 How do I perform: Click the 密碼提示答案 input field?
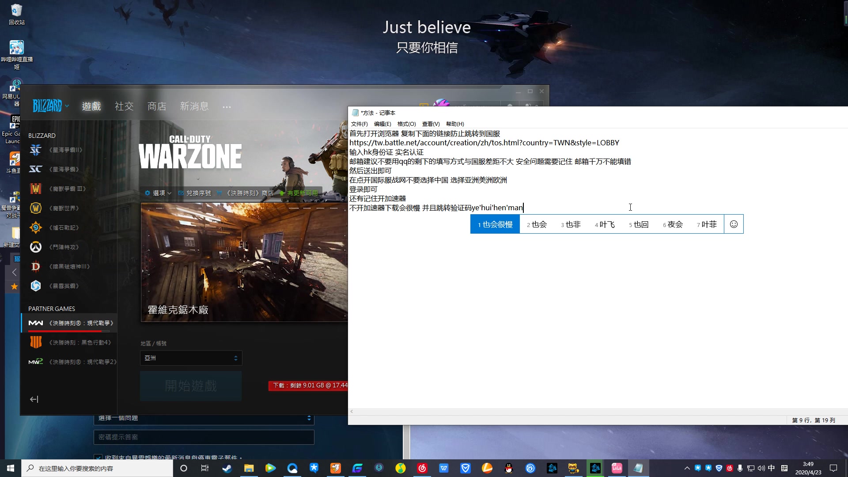click(x=204, y=437)
